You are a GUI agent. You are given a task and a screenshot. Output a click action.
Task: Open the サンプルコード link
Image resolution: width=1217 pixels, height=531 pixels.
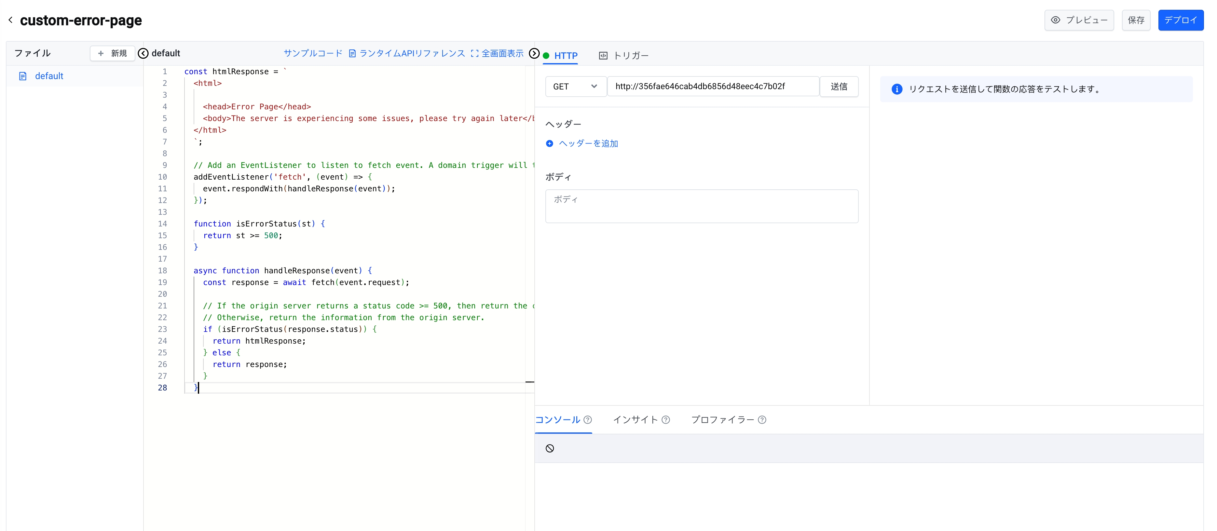(x=313, y=53)
